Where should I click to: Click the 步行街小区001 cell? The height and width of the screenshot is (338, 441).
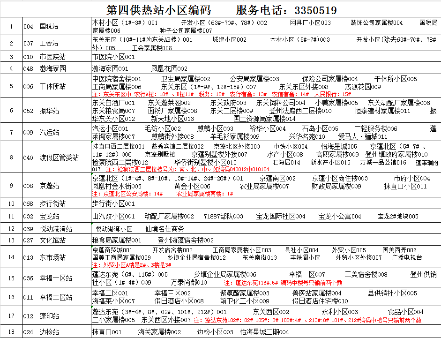pos(113,203)
